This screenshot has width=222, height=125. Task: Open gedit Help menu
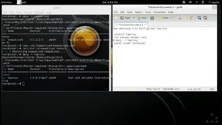pos(171,12)
